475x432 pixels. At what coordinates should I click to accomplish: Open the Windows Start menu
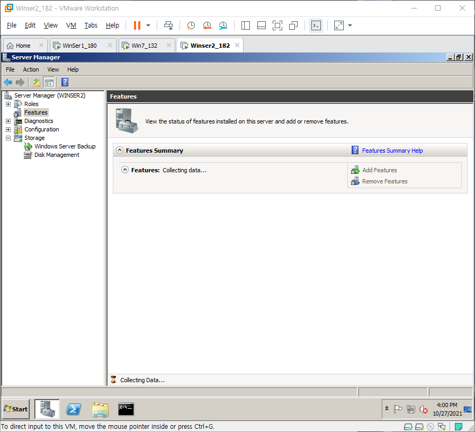click(16, 409)
